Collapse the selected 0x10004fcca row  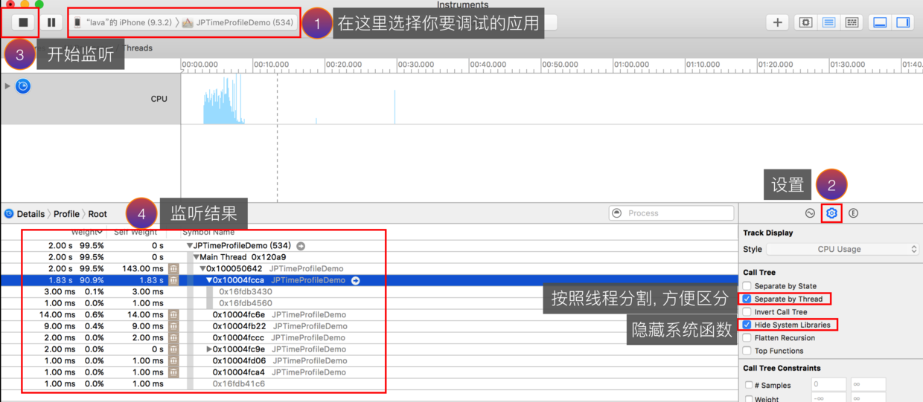point(209,281)
